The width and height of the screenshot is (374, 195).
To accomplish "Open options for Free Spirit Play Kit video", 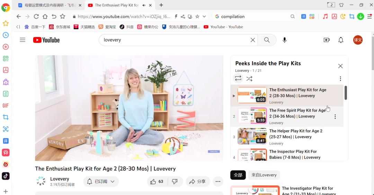I will [x=335, y=117].
